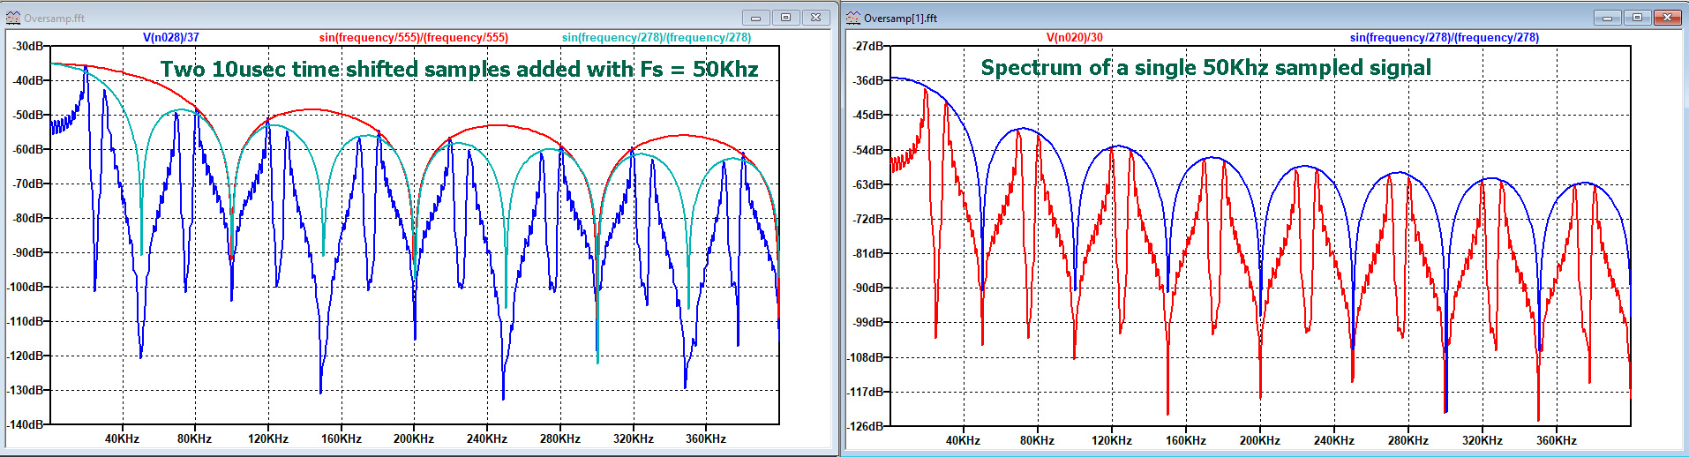Click the -45dB axis label in right plot
Screen dimensions: 1689x457
coord(868,115)
